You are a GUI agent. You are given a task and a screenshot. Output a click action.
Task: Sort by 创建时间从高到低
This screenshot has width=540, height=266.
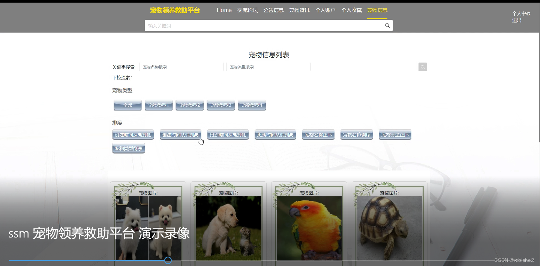click(x=133, y=135)
